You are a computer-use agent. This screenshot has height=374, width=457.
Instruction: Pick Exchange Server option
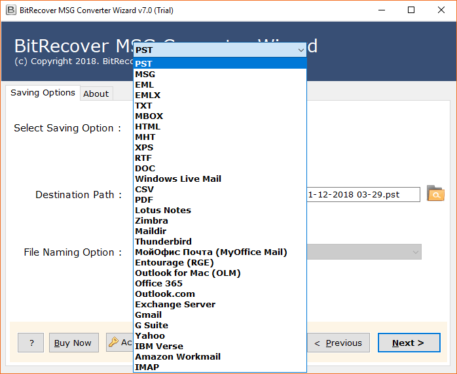[220, 305]
